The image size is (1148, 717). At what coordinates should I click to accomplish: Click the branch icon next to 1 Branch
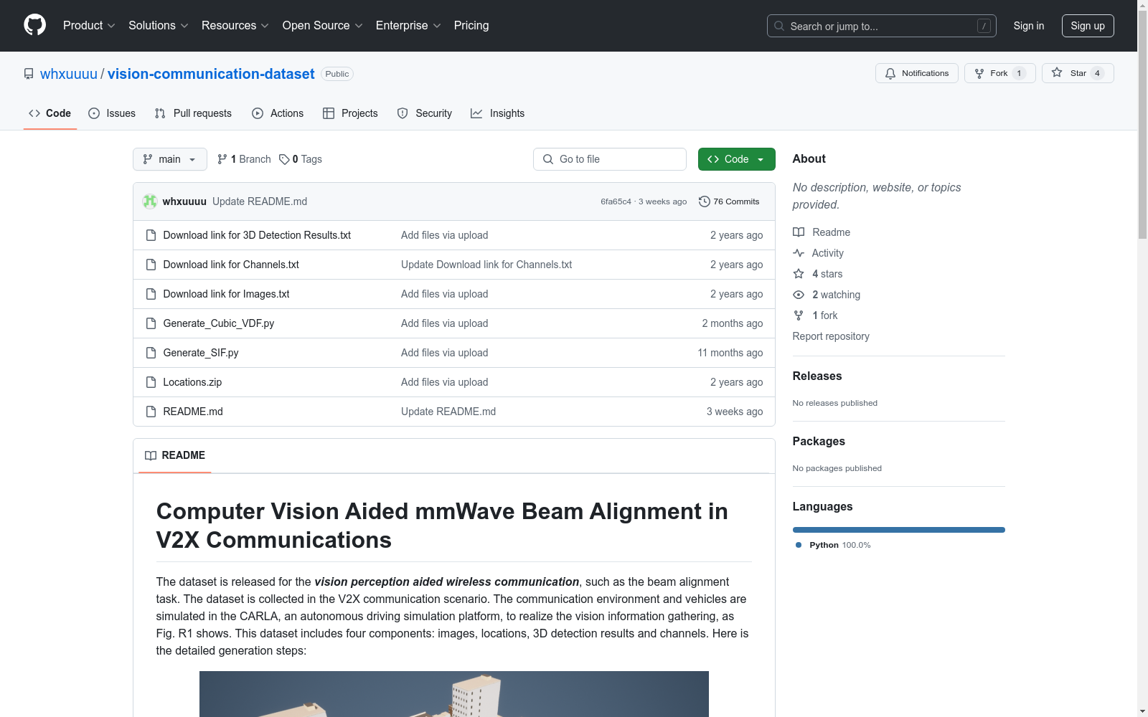tap(222, 159)
